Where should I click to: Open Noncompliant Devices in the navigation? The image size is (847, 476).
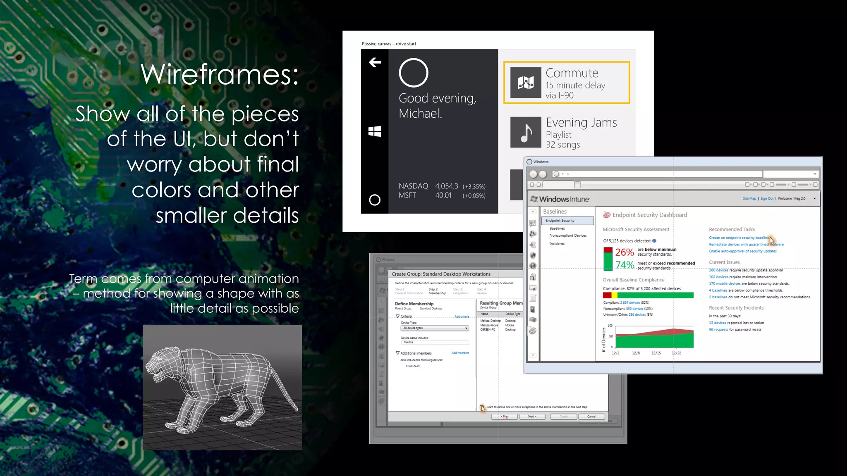point(568,236)
